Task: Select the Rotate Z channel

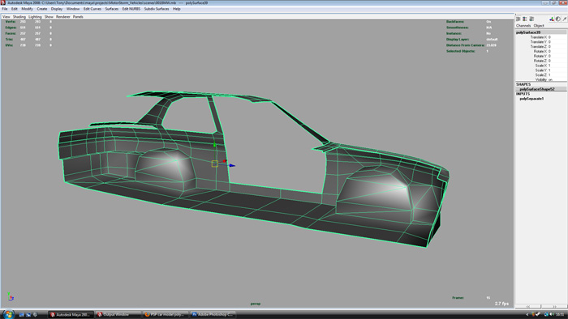Action: pyautogui.click(x=541, y=61)
